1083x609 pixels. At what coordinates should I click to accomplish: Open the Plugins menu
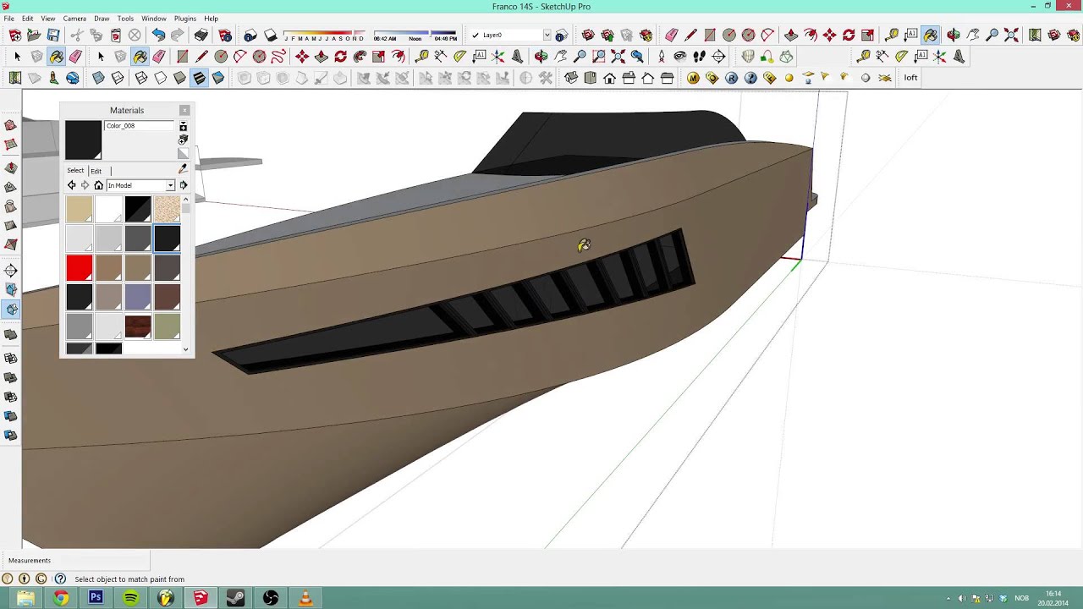184,19
